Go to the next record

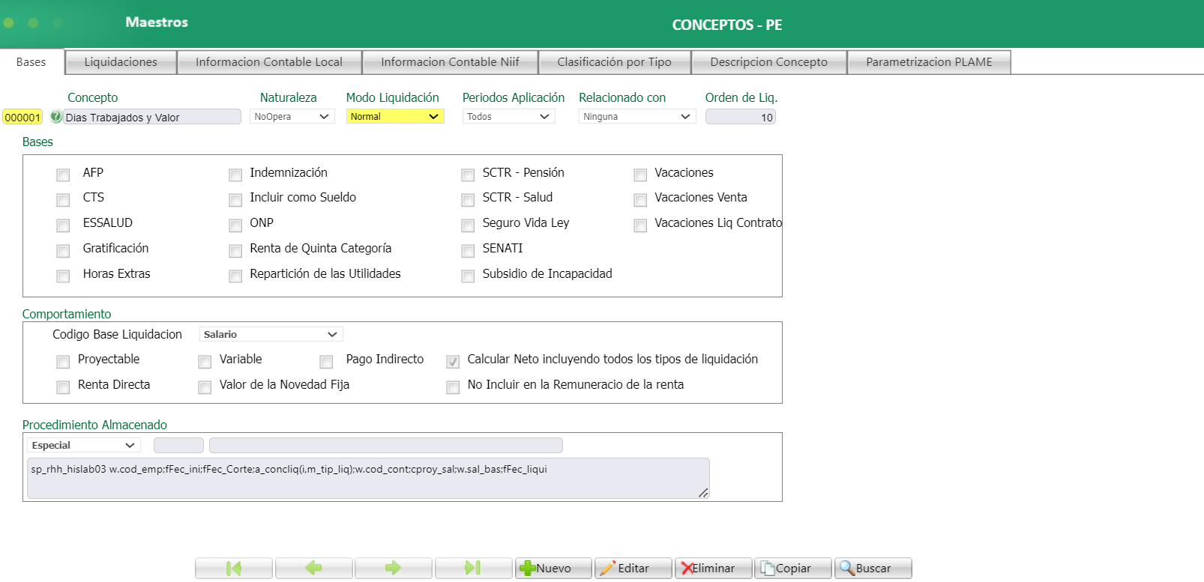393,569
